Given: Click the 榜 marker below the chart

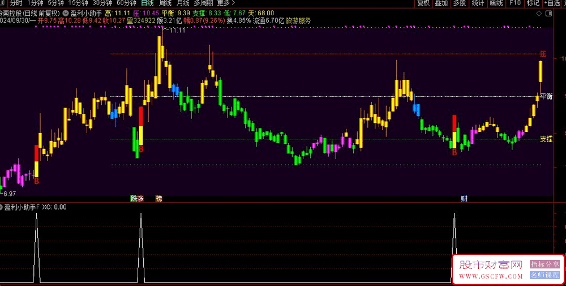Looking at the screenshot, I should pyautogui.click(x=159, y=198).
